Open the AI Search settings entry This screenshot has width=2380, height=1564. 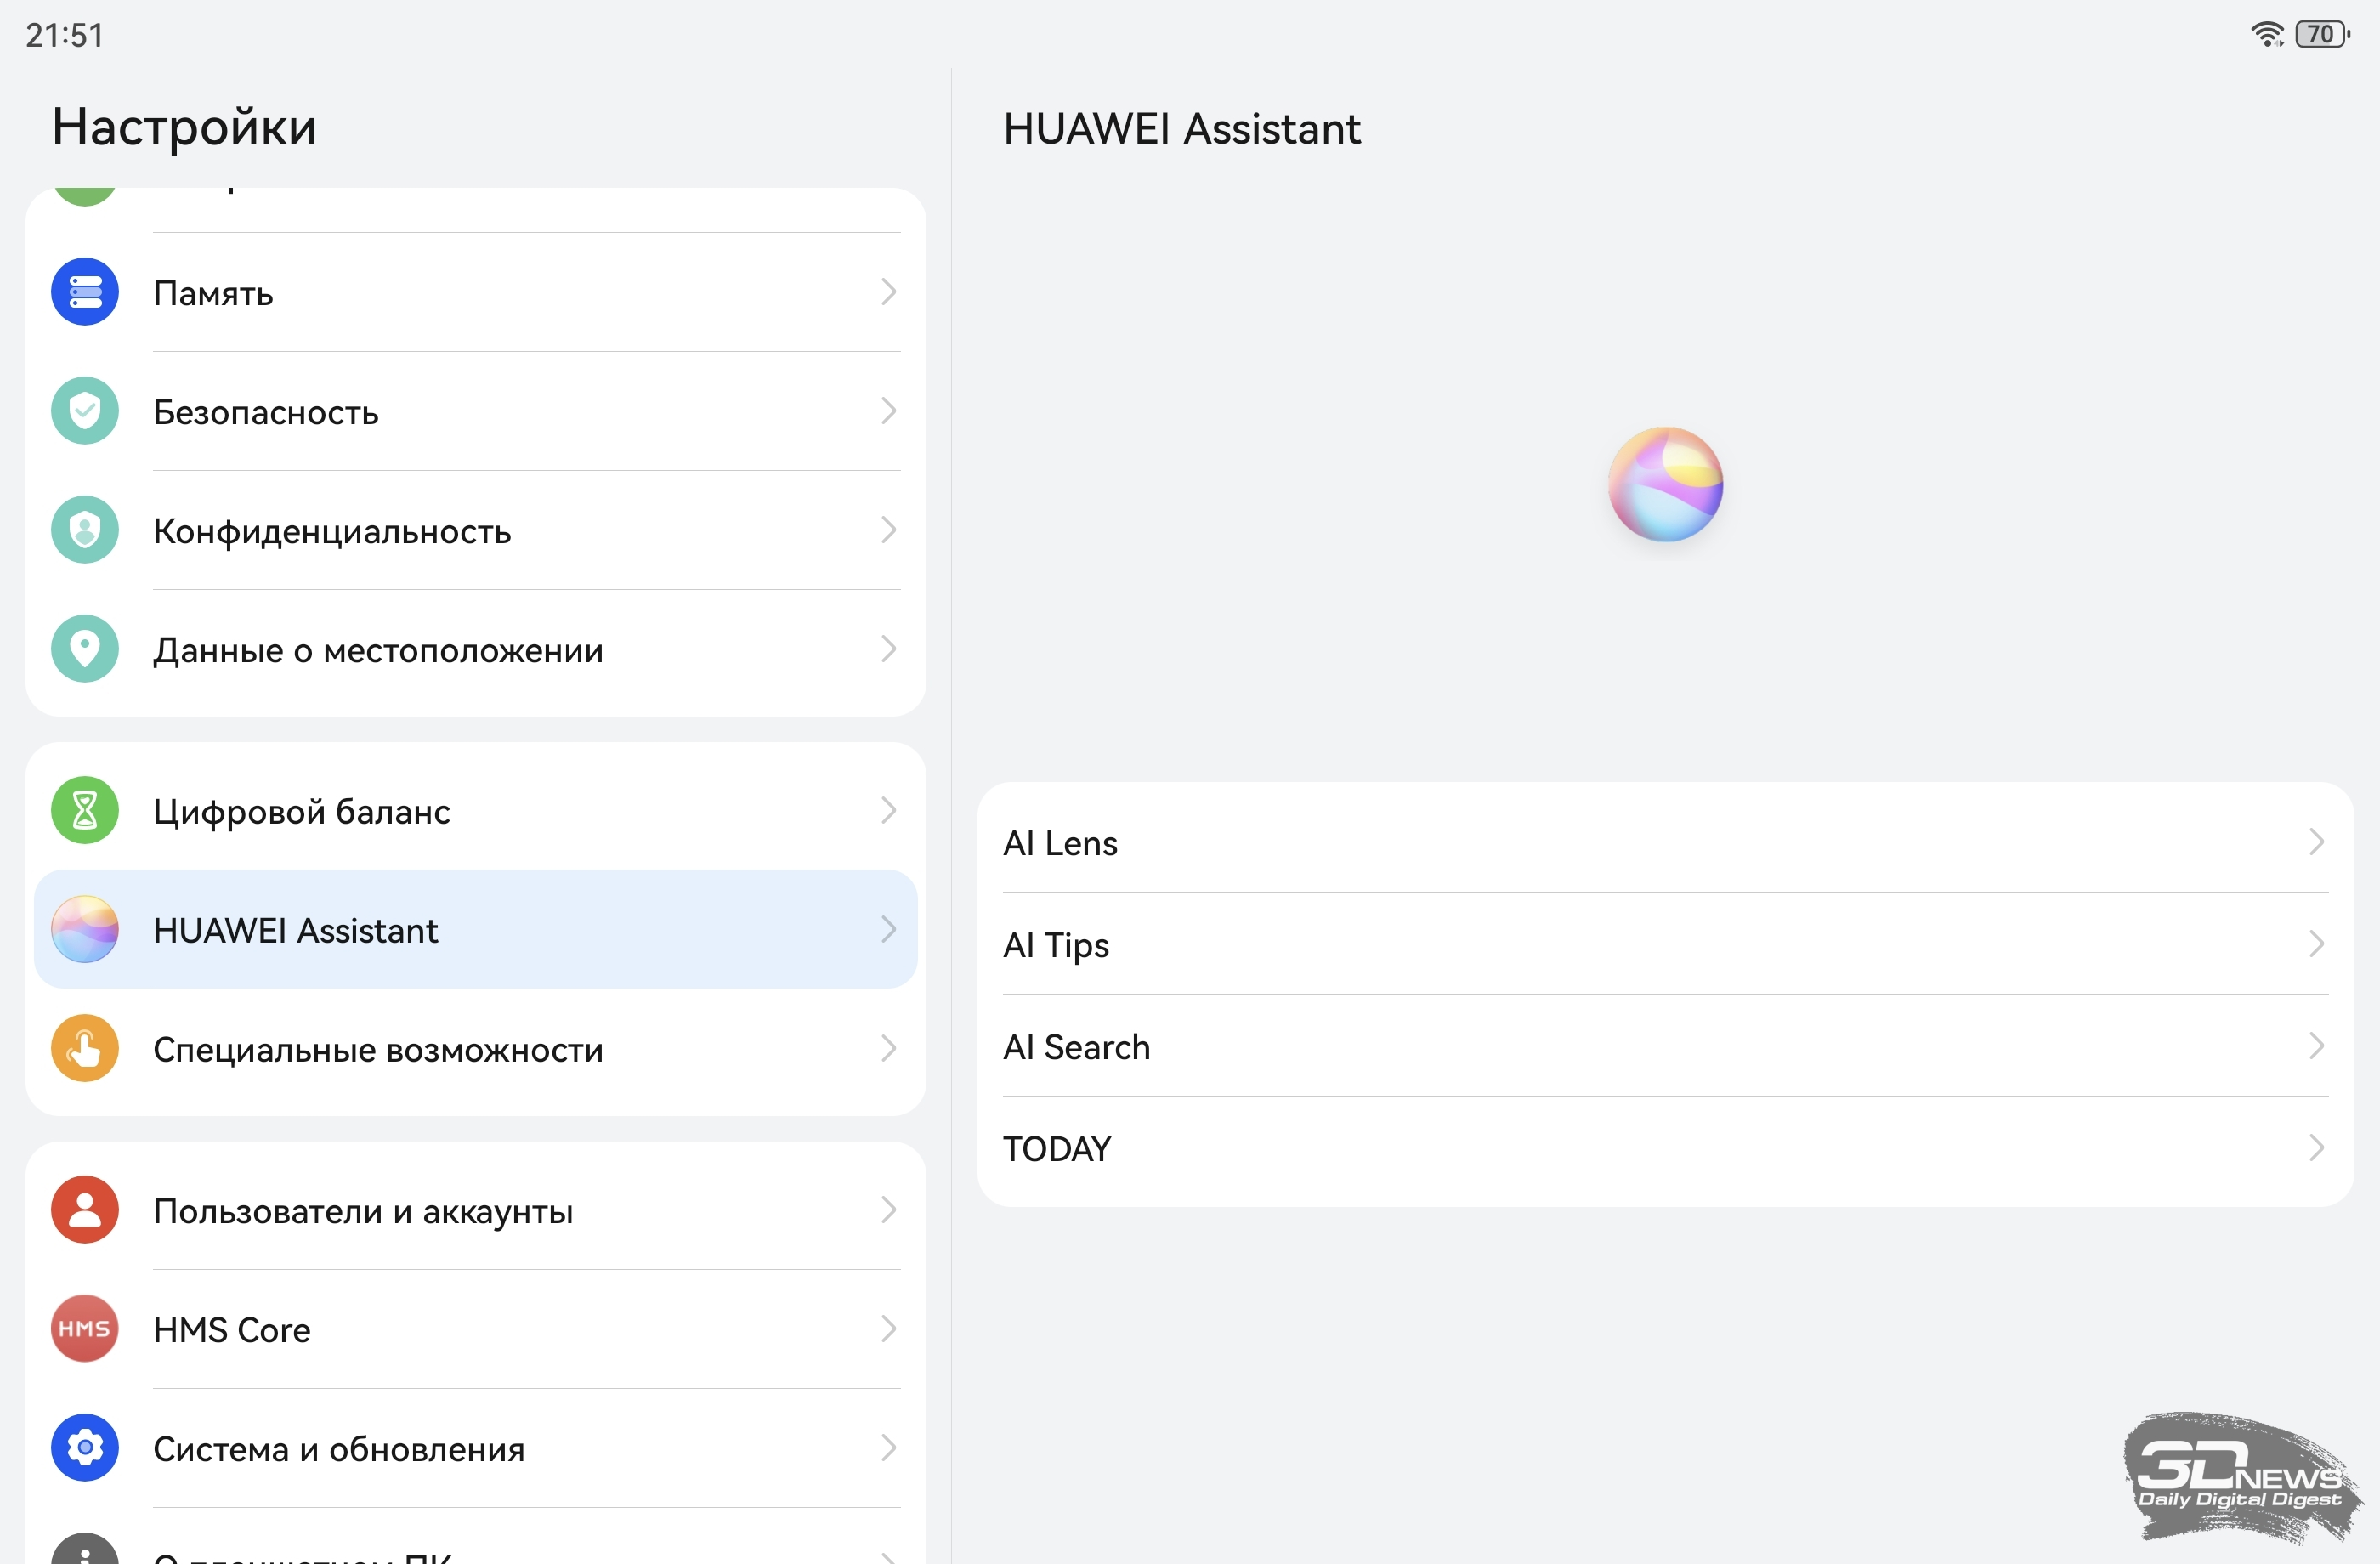coord(1076,1046)
